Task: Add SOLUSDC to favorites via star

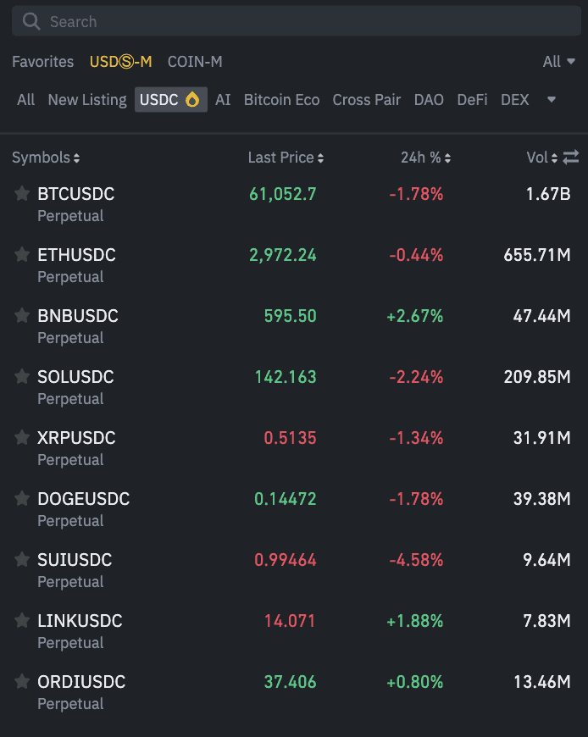Action: pyautogui.click(x=22, y=377)
